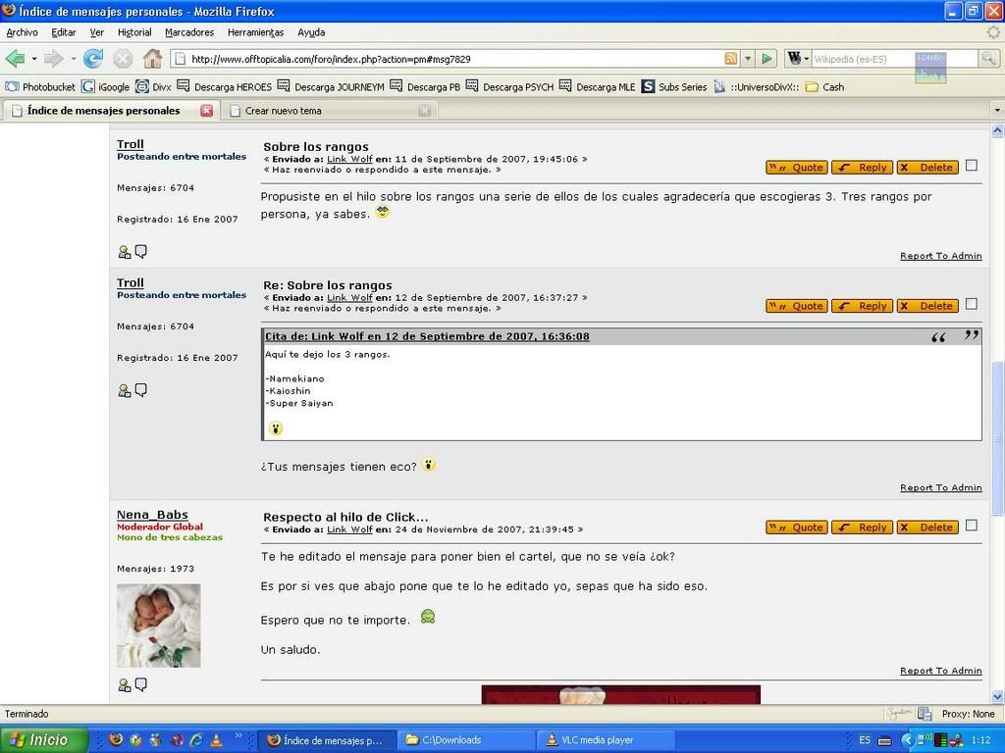Check the box for Respecto al hilo message
The width and height of the screenshot is (1005, 753).
[x=972, y=526]
